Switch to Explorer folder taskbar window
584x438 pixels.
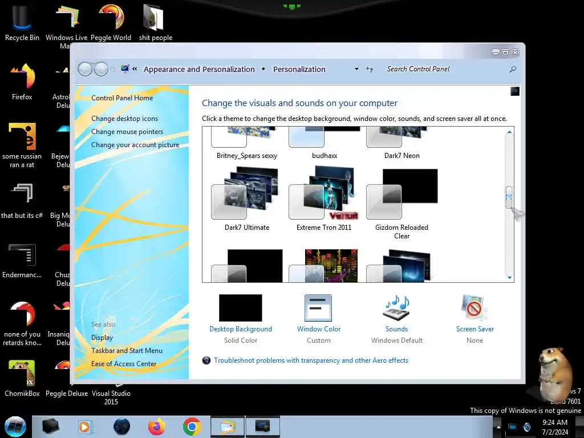pyautogui.click(x=228, y=427)
